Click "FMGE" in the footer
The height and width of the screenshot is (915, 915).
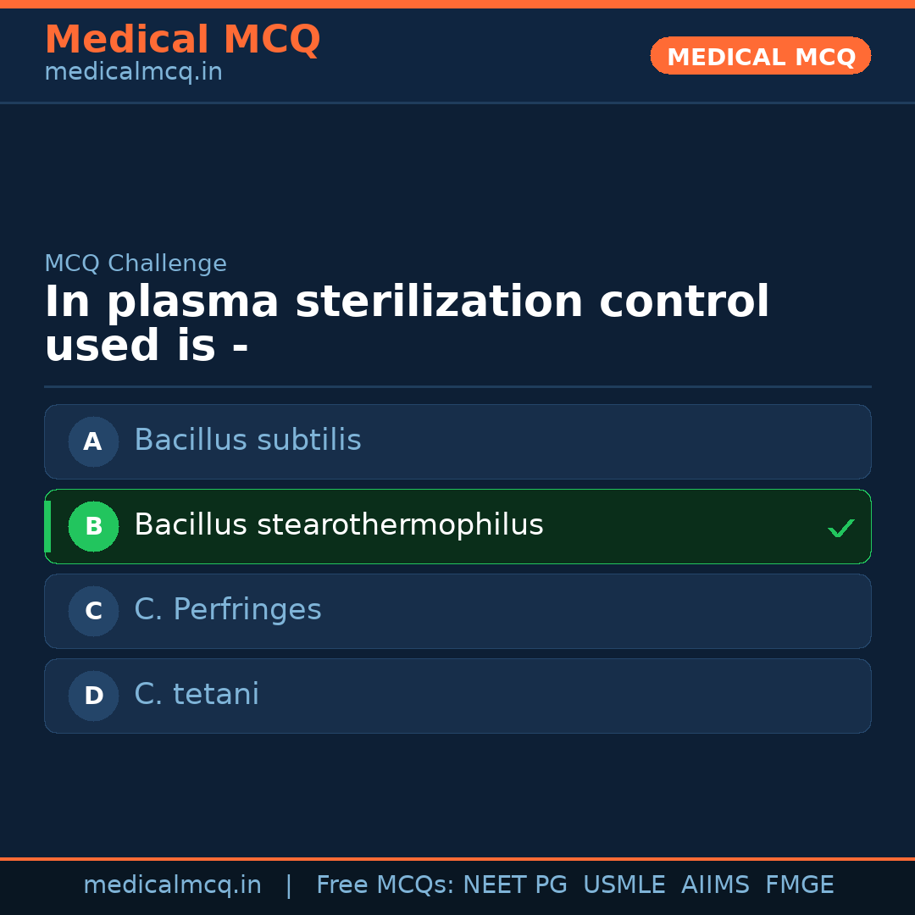pos(799,885)
